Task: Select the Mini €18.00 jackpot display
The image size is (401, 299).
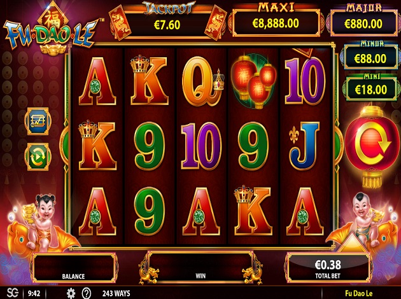Action: pyautogui.click(x=371, y=88)
